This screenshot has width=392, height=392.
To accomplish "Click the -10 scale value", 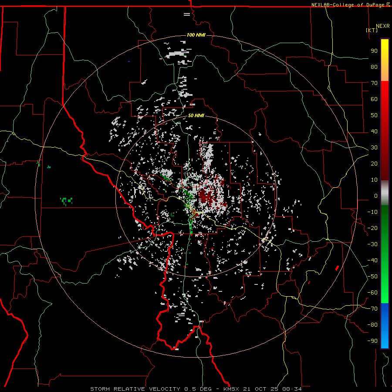I will (372, 212).
